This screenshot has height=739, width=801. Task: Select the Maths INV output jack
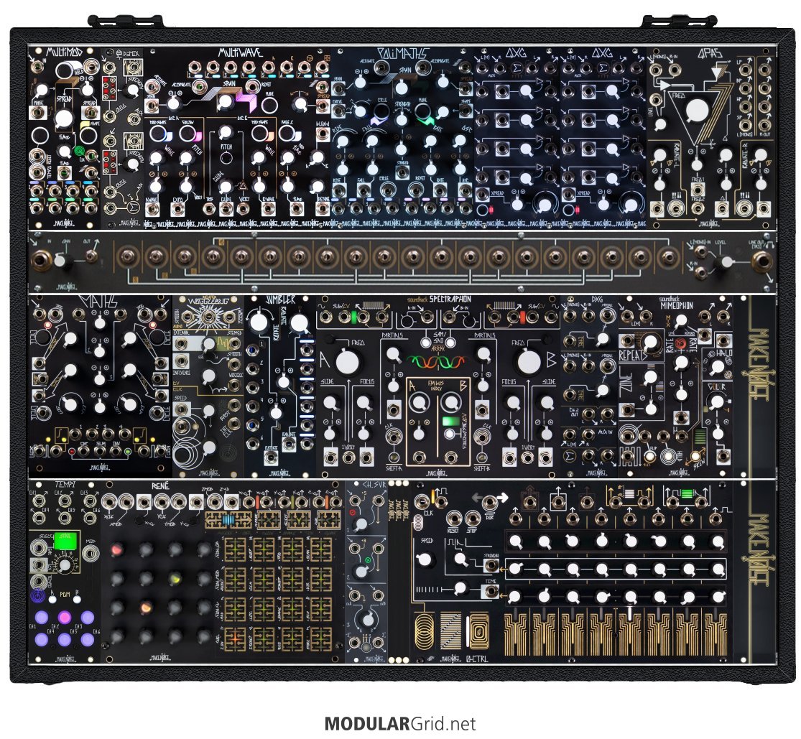(116, 452)
